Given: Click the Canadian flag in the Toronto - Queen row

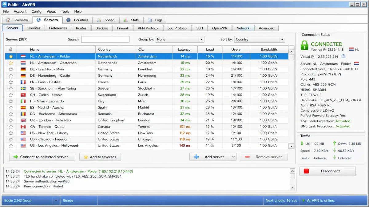Looking at the screenshot, I should pyautogui.click(x=23, y=127).
